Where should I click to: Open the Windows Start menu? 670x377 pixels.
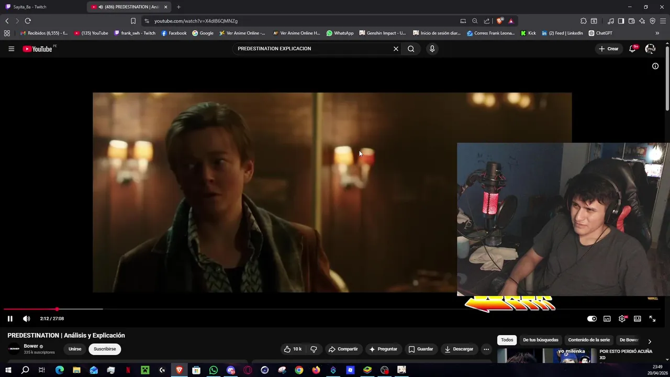pyautogui.click(x=8, y=370)
